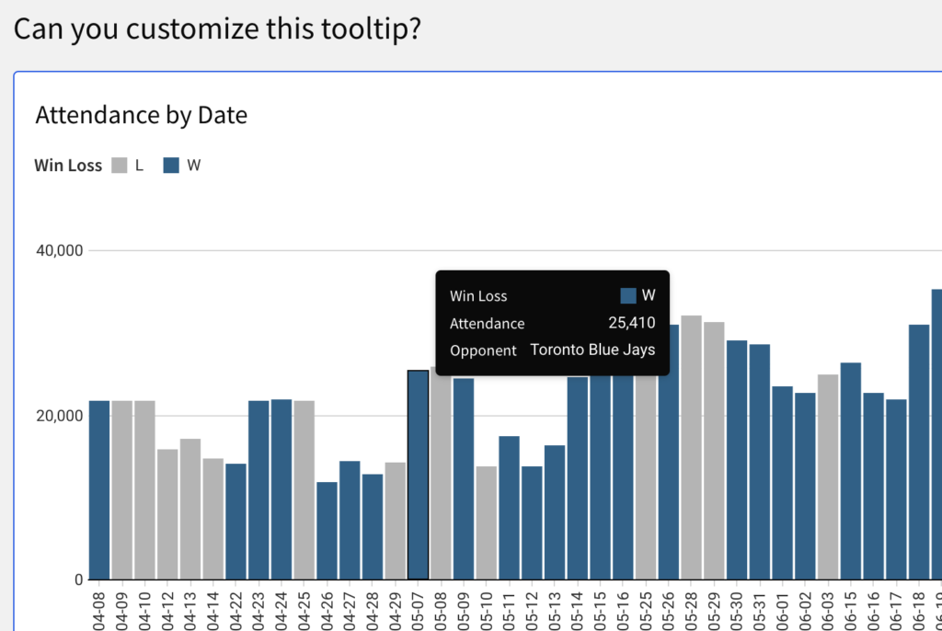Click the blue bar for 05-30
942x631 pixels.
(737, 459)
